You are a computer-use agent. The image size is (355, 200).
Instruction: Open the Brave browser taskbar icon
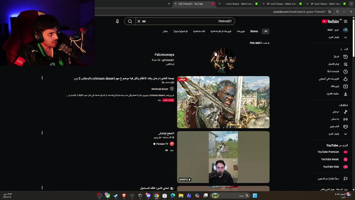(124, 196)
